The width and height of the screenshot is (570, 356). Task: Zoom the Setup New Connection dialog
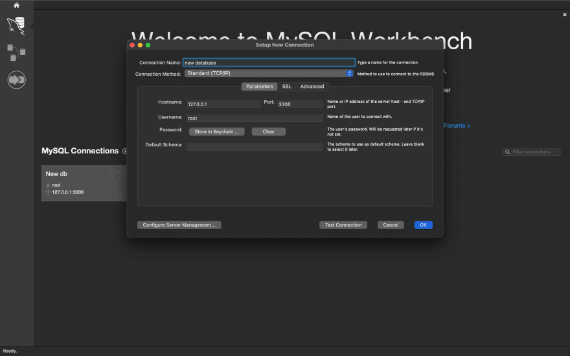148,45
